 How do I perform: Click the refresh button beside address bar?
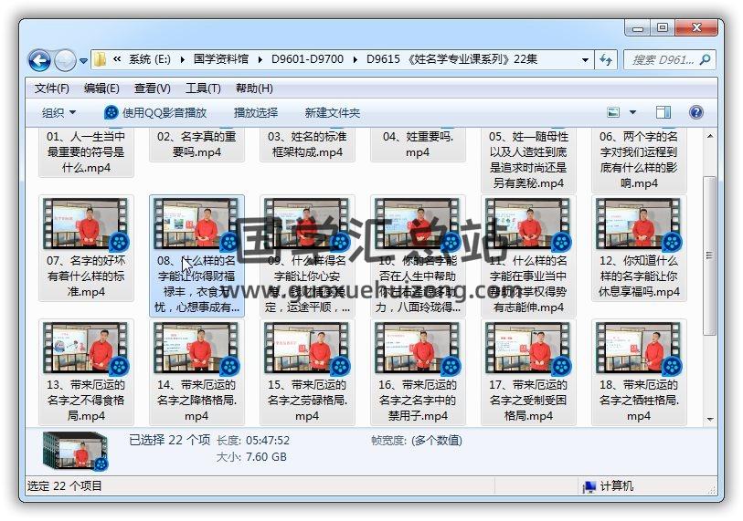pos(606,60)
